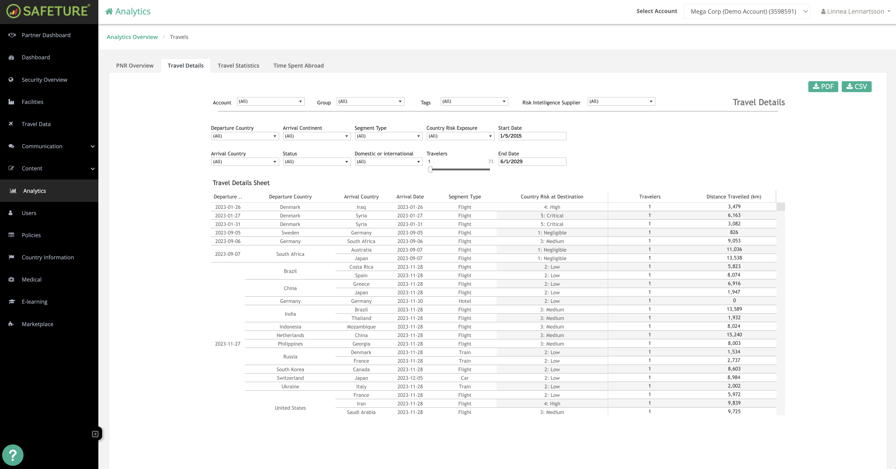Open the Segment Type dropdown
This screenshot has width=896, height=469.
pyautogui.click(x=388, y=136)
